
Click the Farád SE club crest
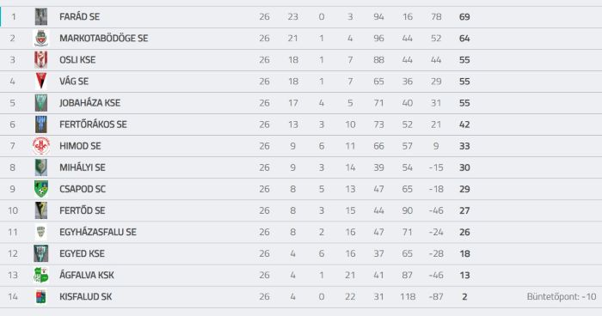coord(41,17)
